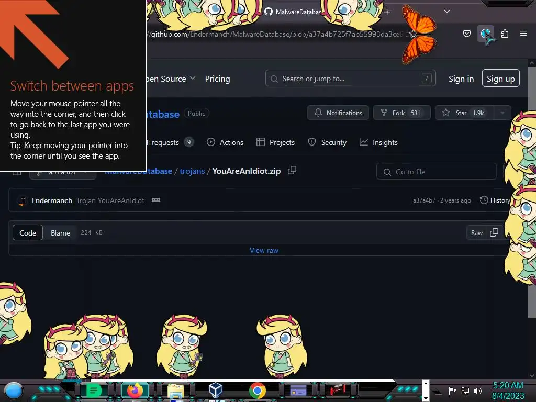Click Action Center flag tray icon
536x402 pixels.
pos(453,390)
